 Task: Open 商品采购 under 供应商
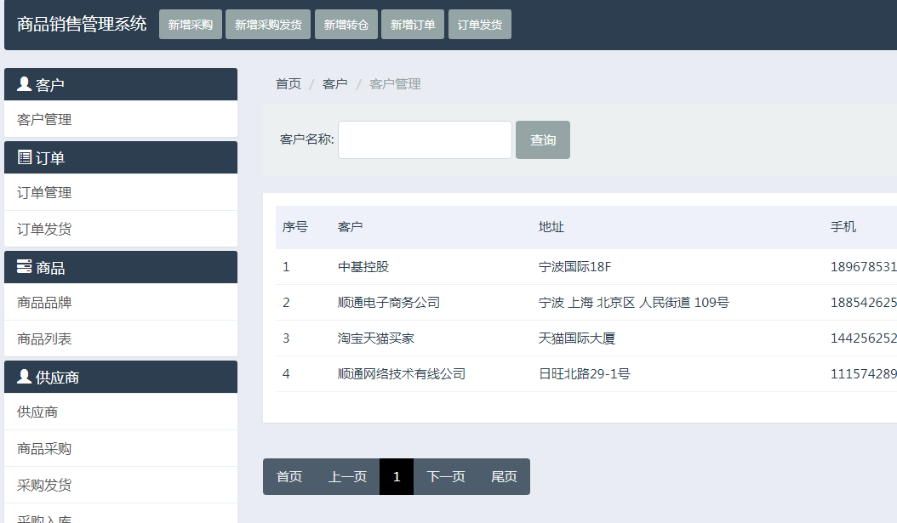pyautogui.click(x=44, y=449)
